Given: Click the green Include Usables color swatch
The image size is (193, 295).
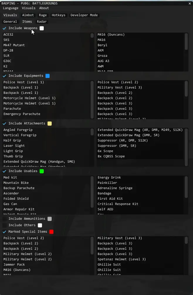Looking at the screenshot, I should [42, 171].
